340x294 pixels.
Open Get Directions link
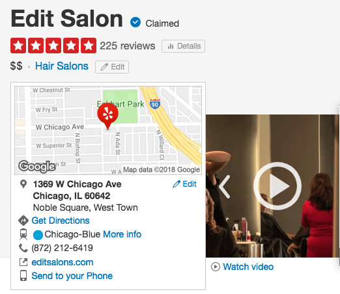61,220
